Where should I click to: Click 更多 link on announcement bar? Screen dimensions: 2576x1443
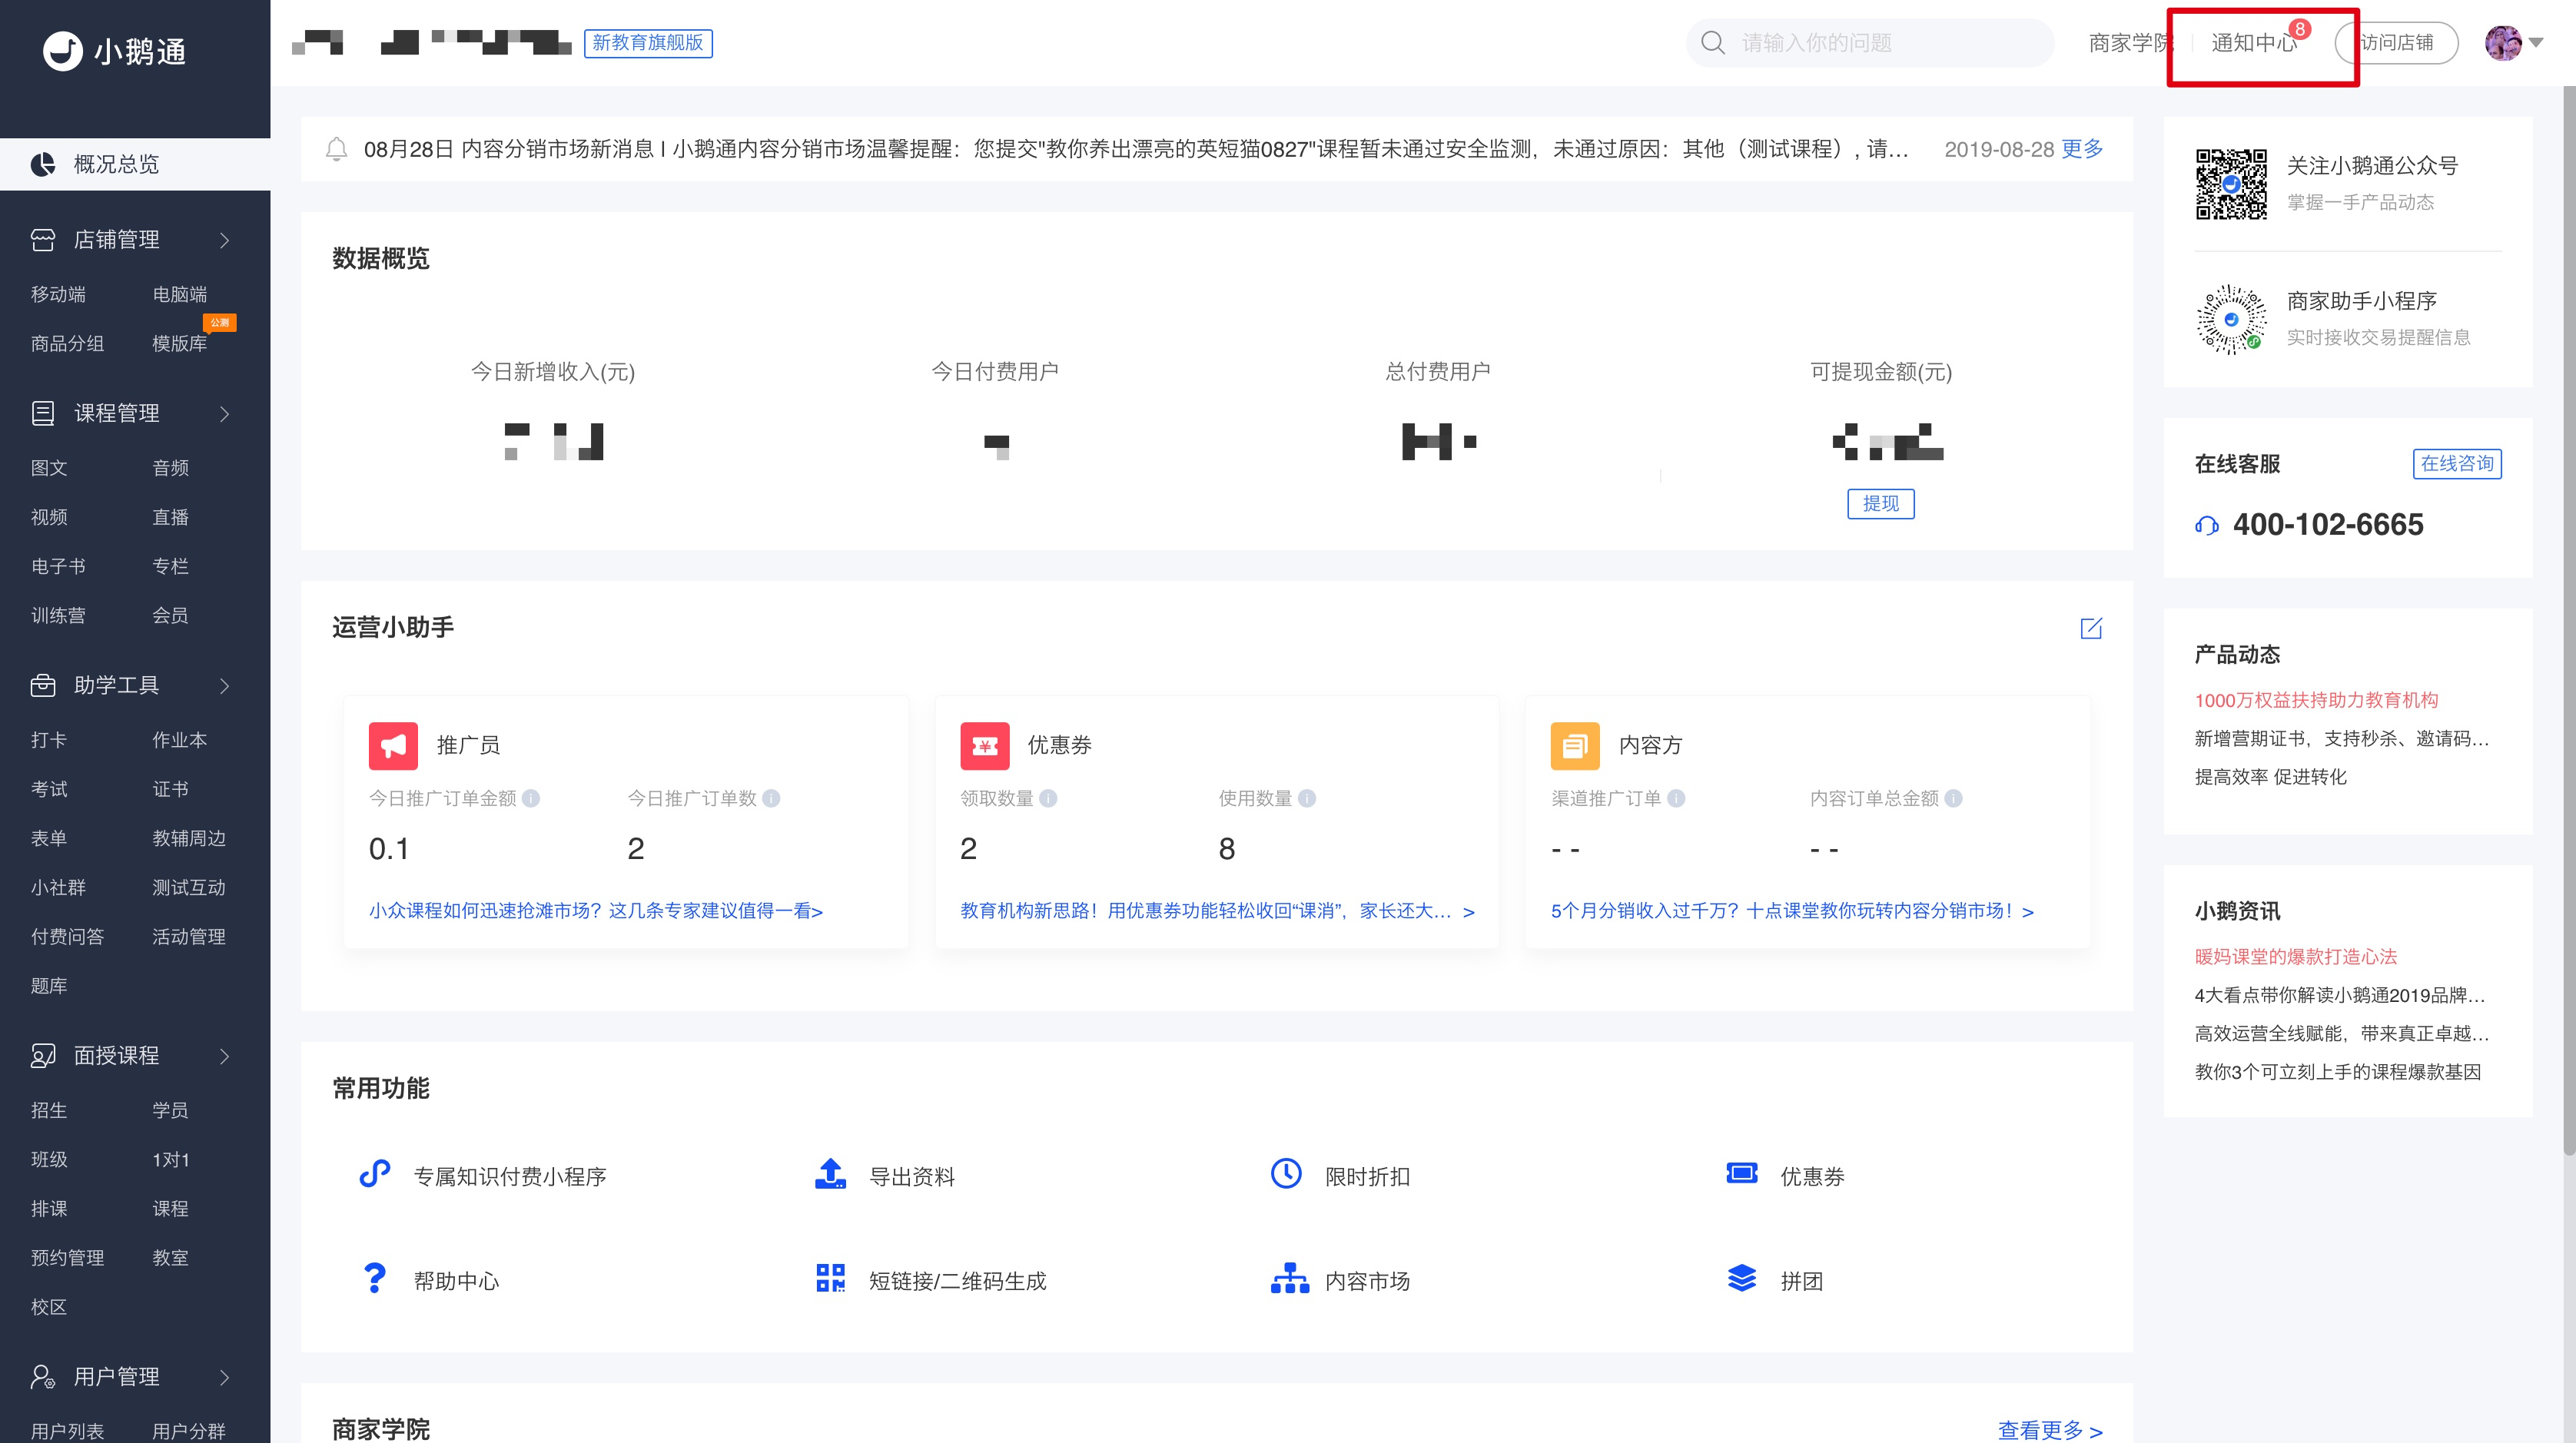pos(2082,149)
